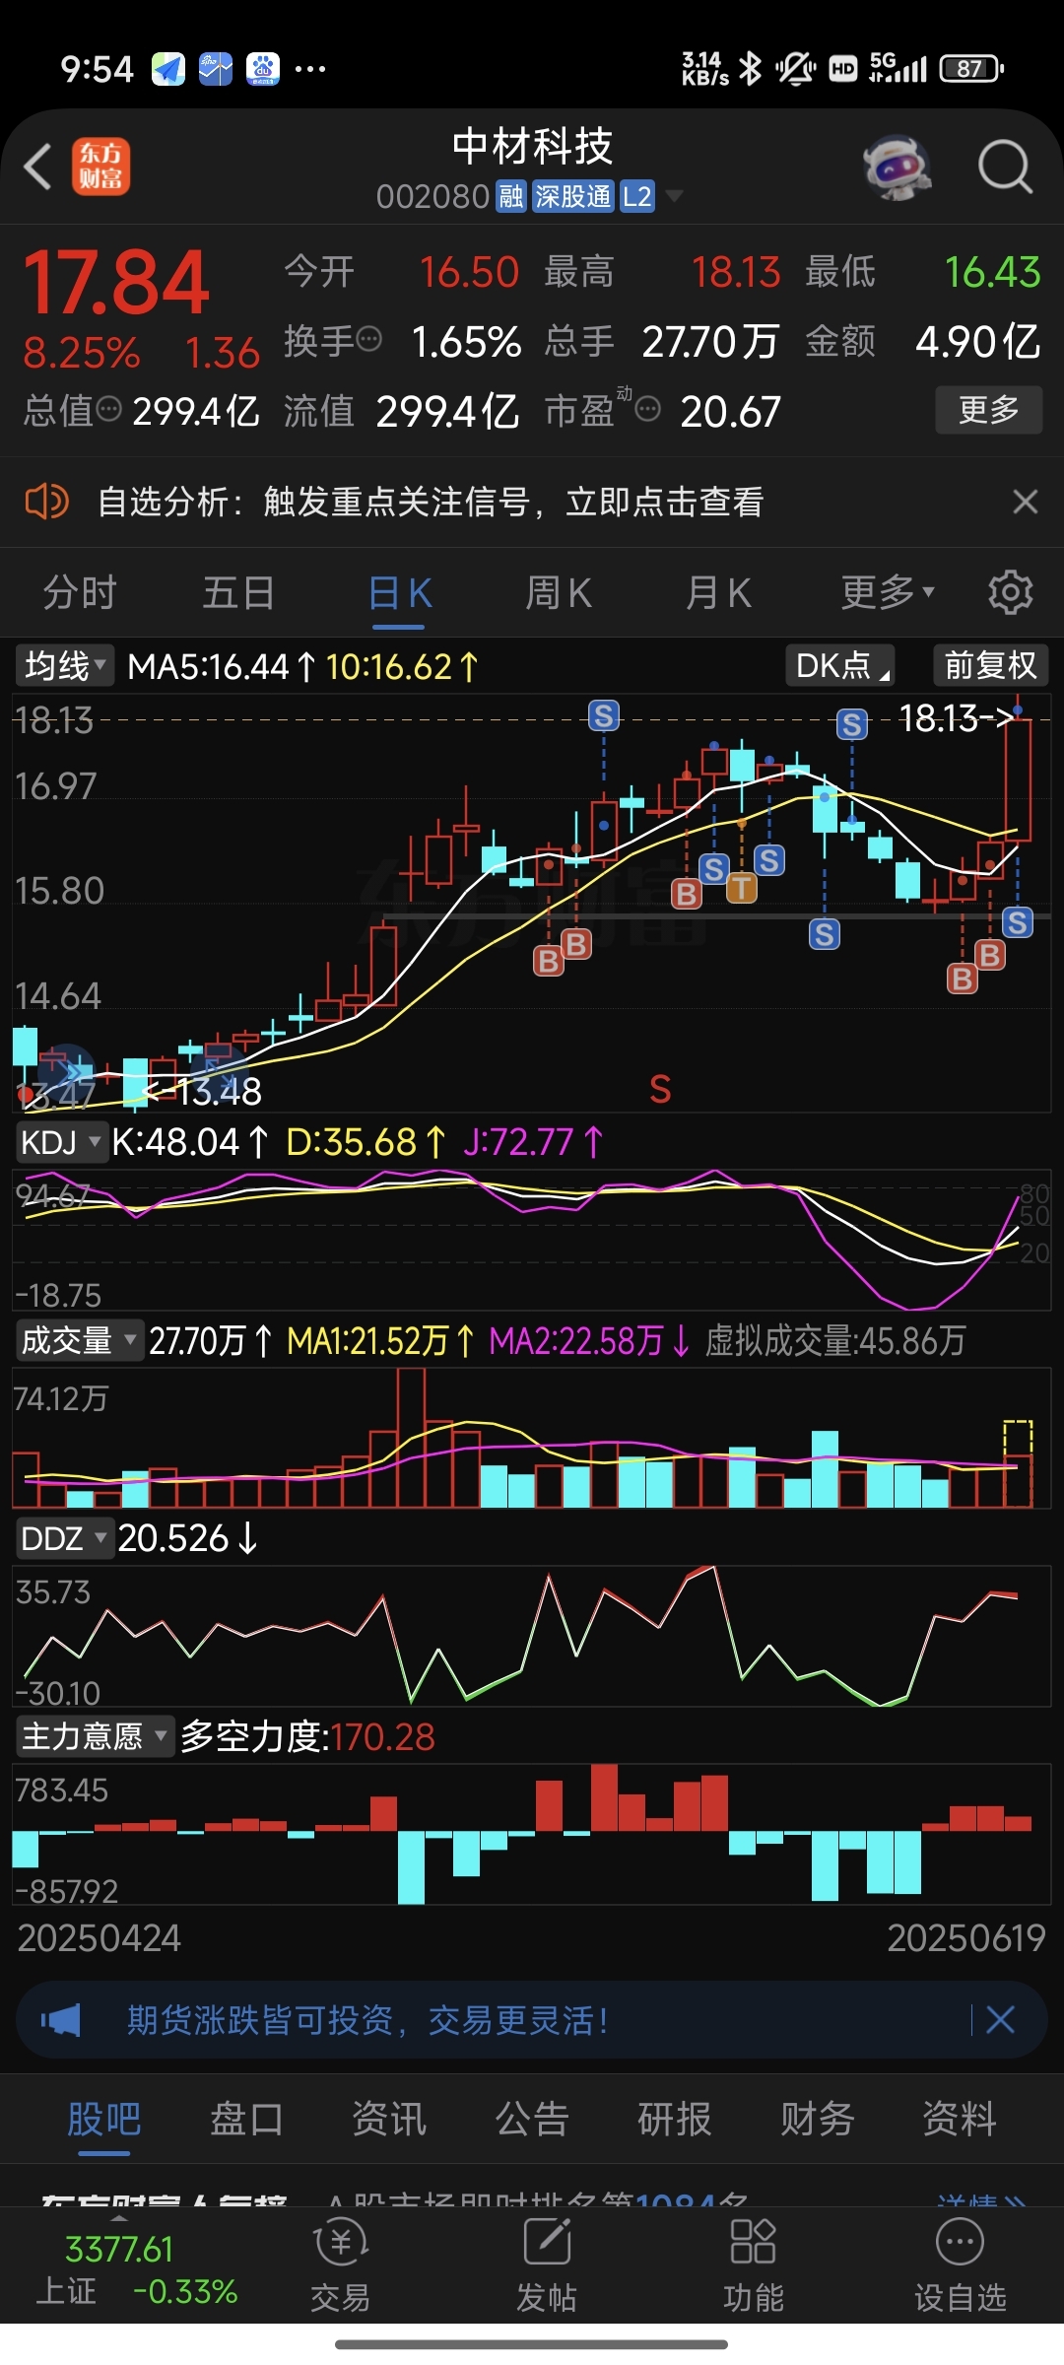Open the 主力意愿 indicator dropdown

95,1736
